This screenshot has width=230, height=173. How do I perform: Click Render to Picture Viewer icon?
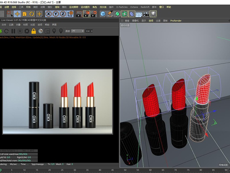click(87, 14)
